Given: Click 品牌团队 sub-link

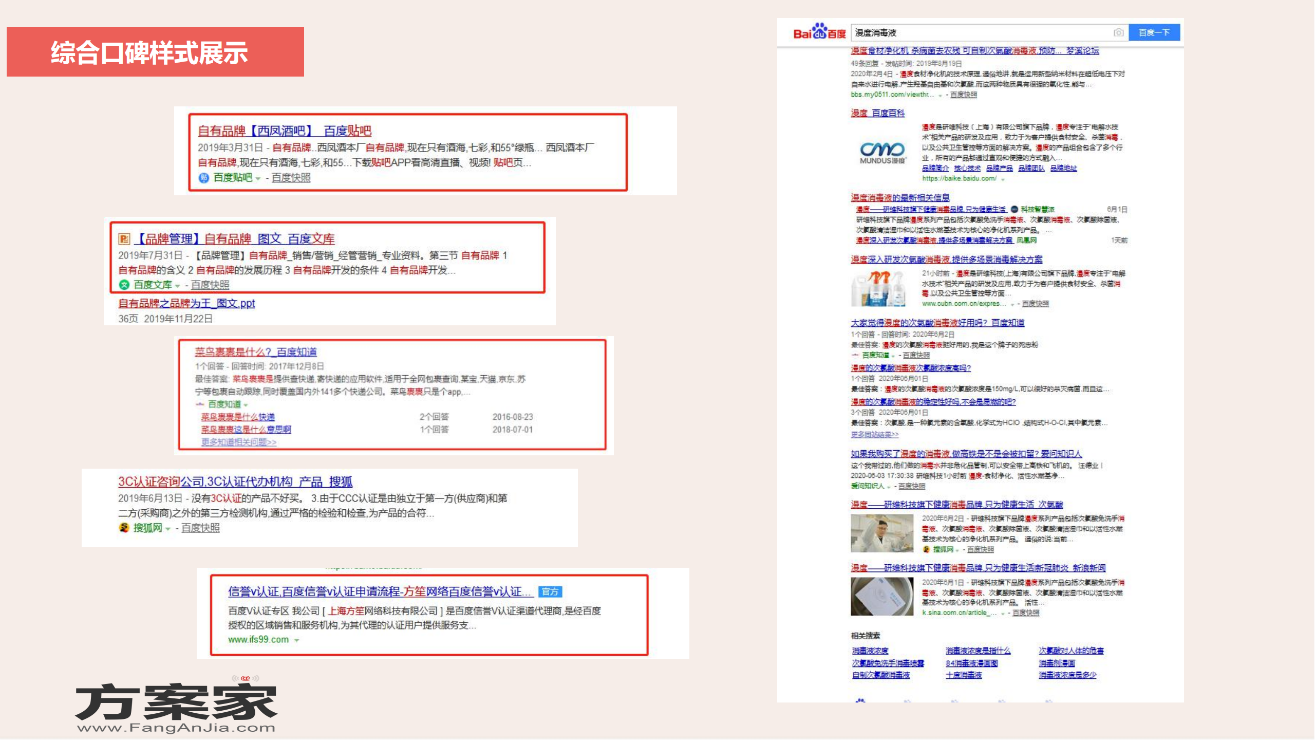Looking at the screenshot, I should pyautogui.click(x=1031, y=168).
